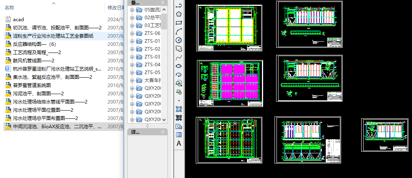Click the Make Block tool icon
The height and width of the screenshot is (178, 412).
[x=179, y=92]
